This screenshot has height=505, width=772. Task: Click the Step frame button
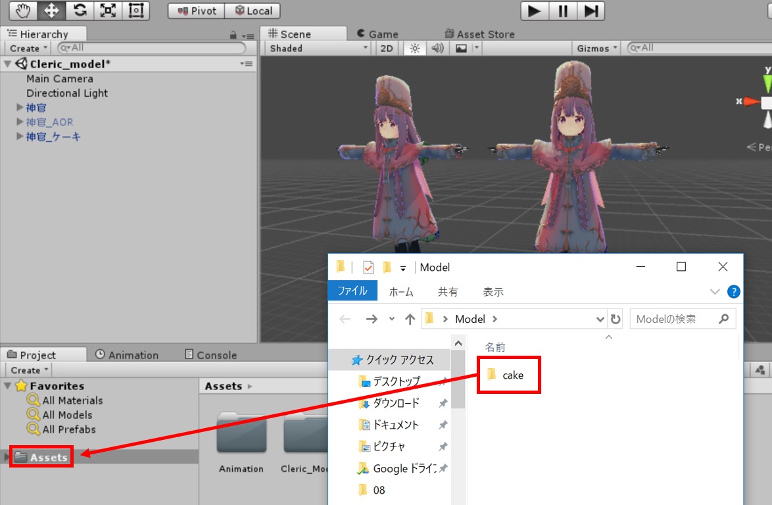pos(592,11)
